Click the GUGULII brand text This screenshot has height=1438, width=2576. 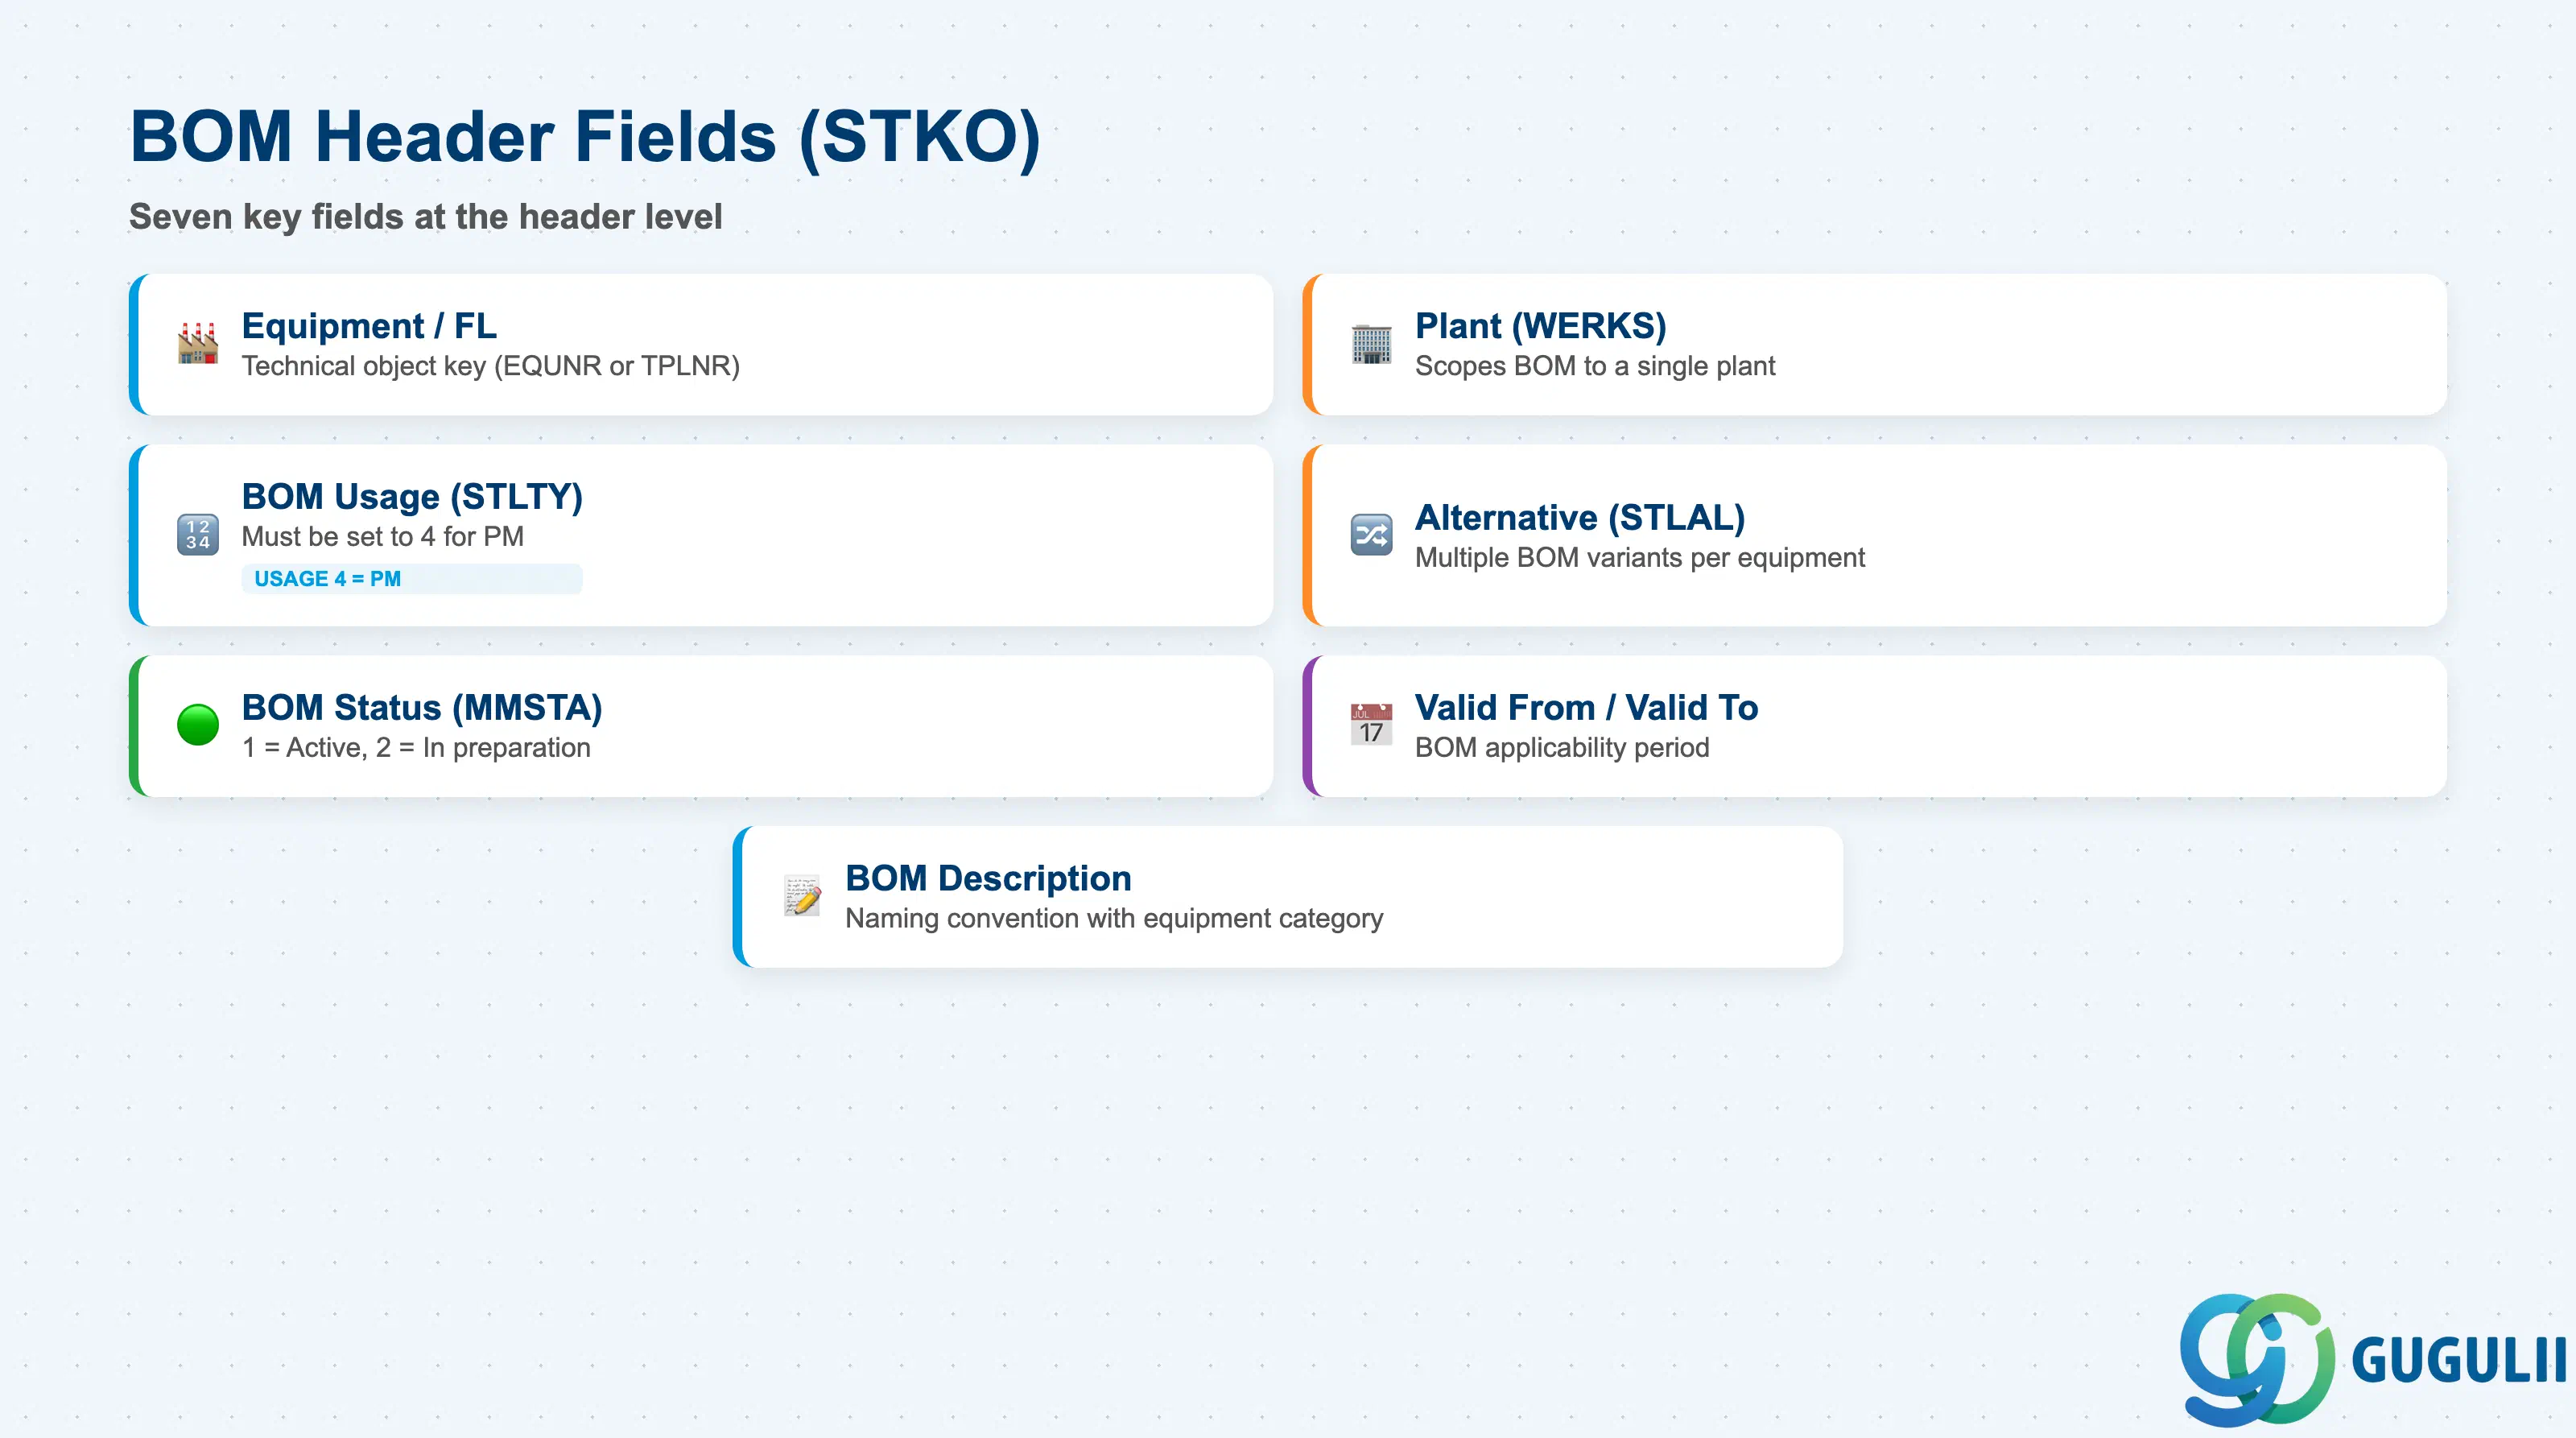[2458, 1361]
